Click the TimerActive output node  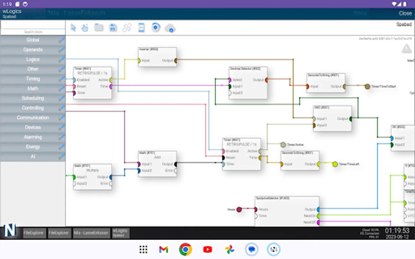pyautogui.click(x=283, y=144)
